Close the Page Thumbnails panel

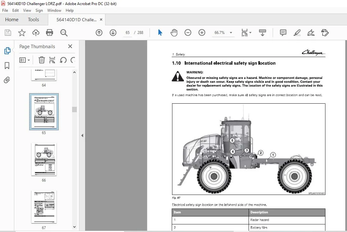[70, 46]
